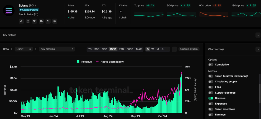This screenshot has width=261, height=119.
Task: Open Solana's GitHub repository icon
Action: coord(28,21)
